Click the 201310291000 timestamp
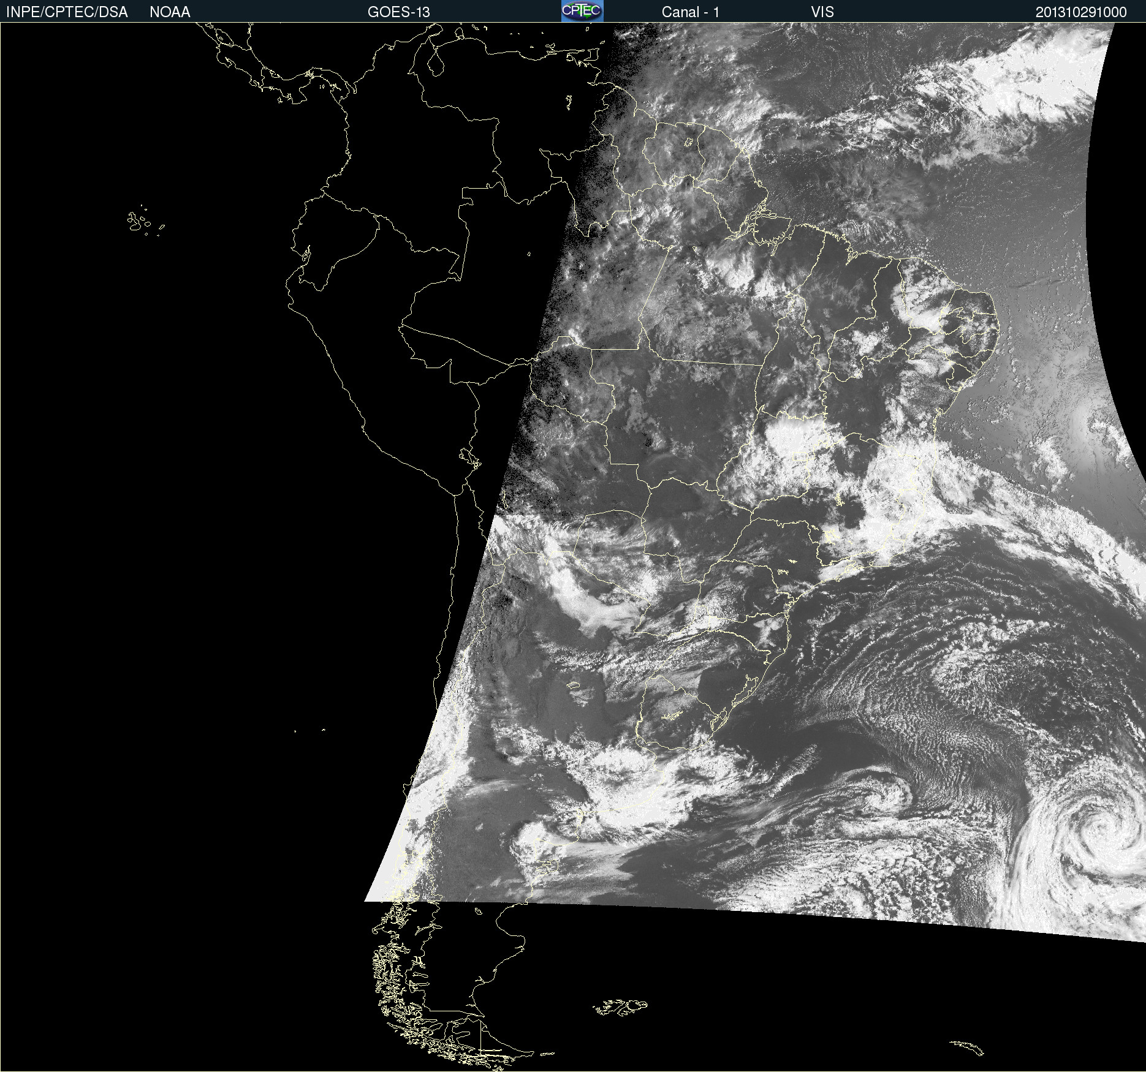This screenshot has width=1146, height=1072. tap(1081, 12)
